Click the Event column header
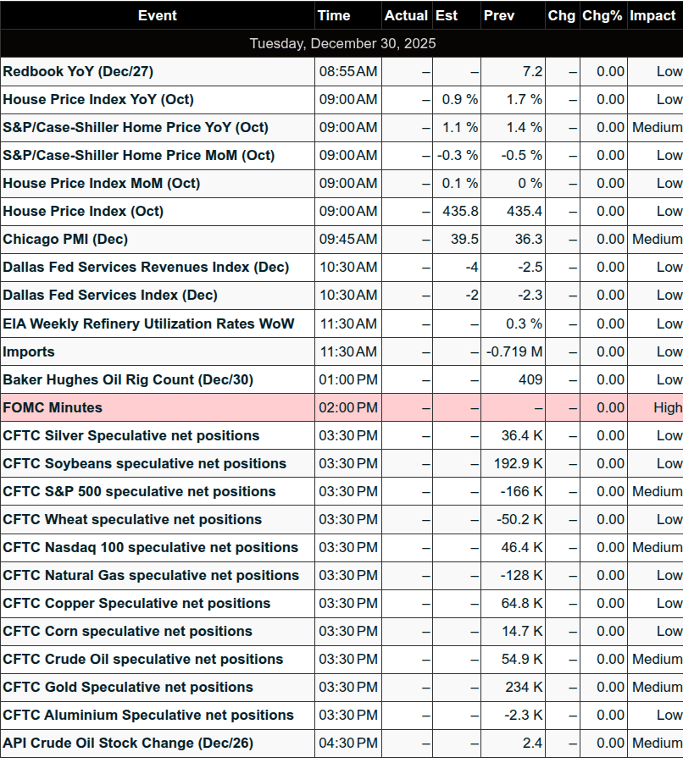 [x=158, y=15]
